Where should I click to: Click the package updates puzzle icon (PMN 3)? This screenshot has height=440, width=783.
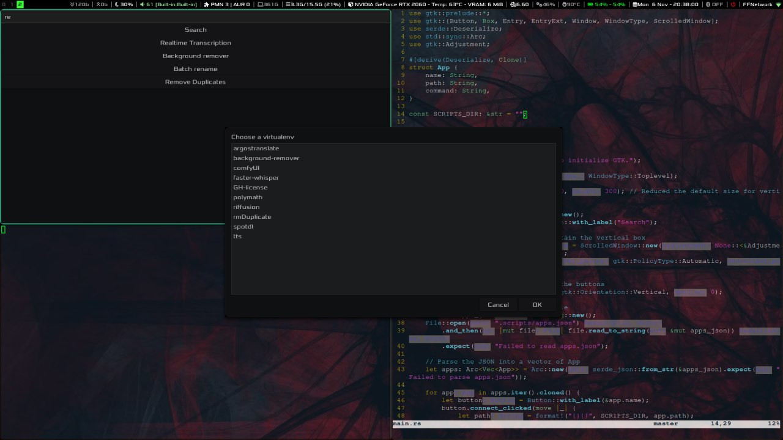coord(206,4)
